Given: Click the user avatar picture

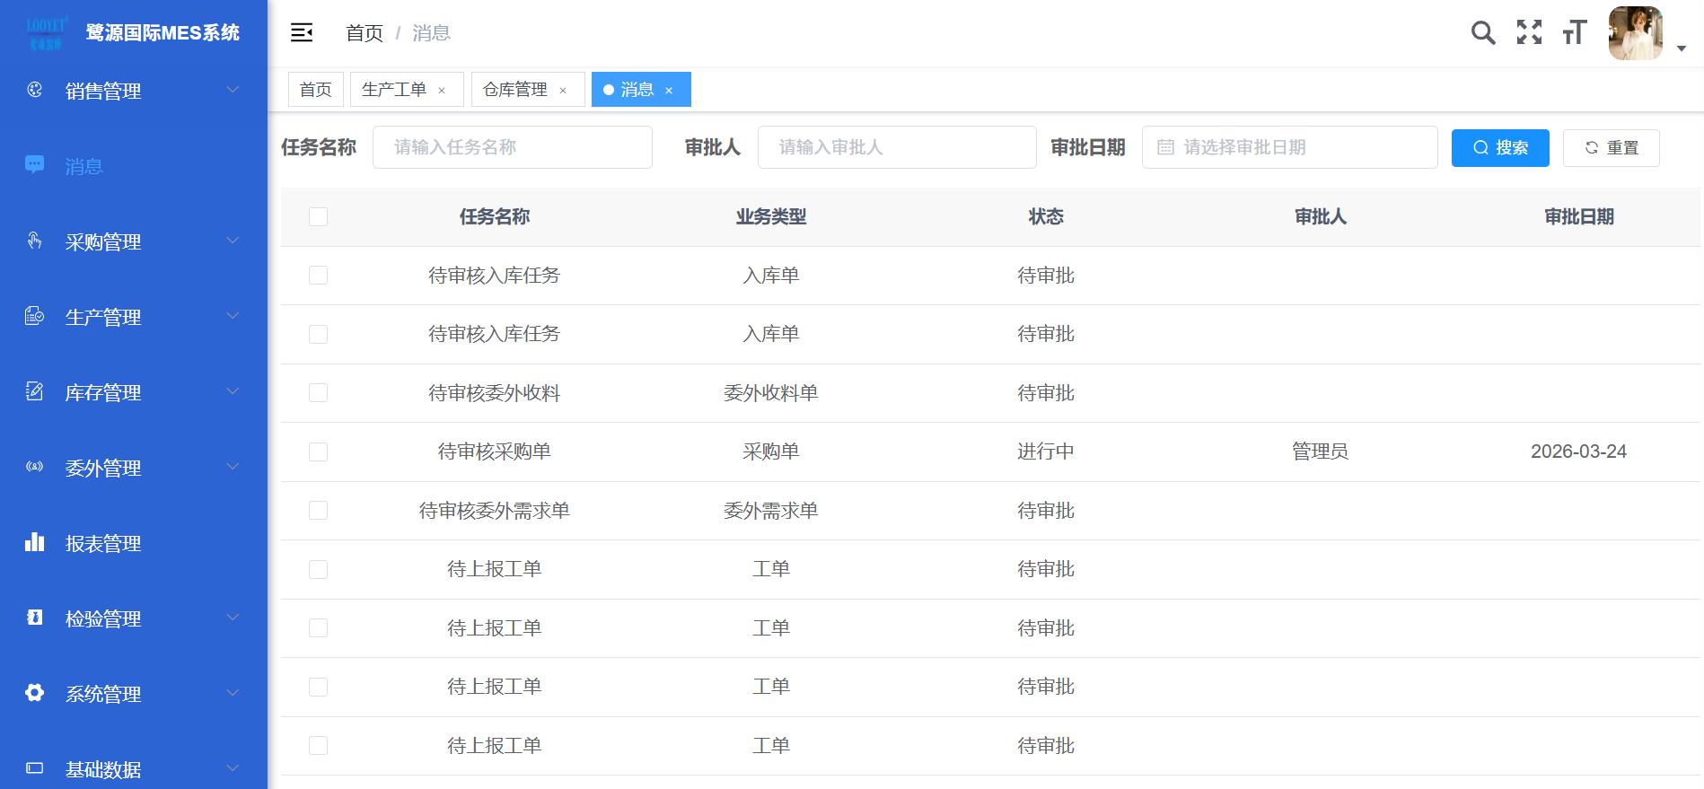Looking at the screenshot, I should [x=1635, y=33].
